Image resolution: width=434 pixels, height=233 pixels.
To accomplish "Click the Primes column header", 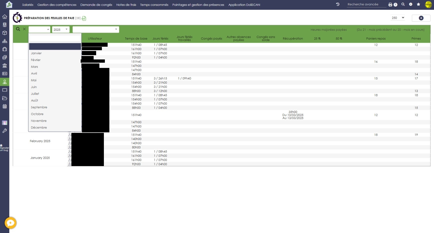I will pos(416,38).
